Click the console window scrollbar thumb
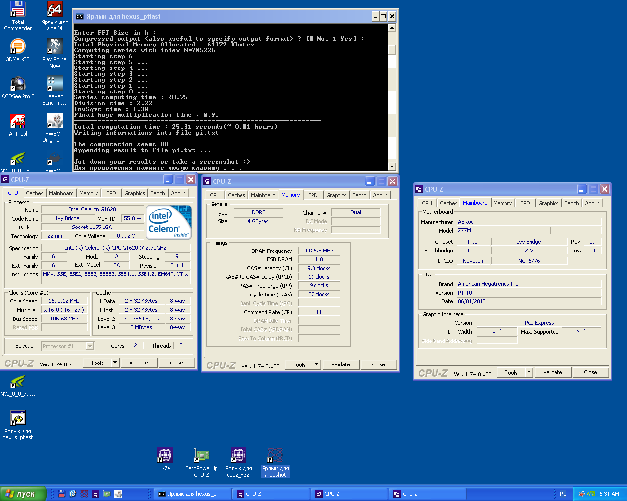The image size is (627, 501). [392, 50]
